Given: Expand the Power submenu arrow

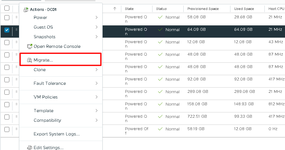Looking at the screenshot, I should tap(97, 18).
